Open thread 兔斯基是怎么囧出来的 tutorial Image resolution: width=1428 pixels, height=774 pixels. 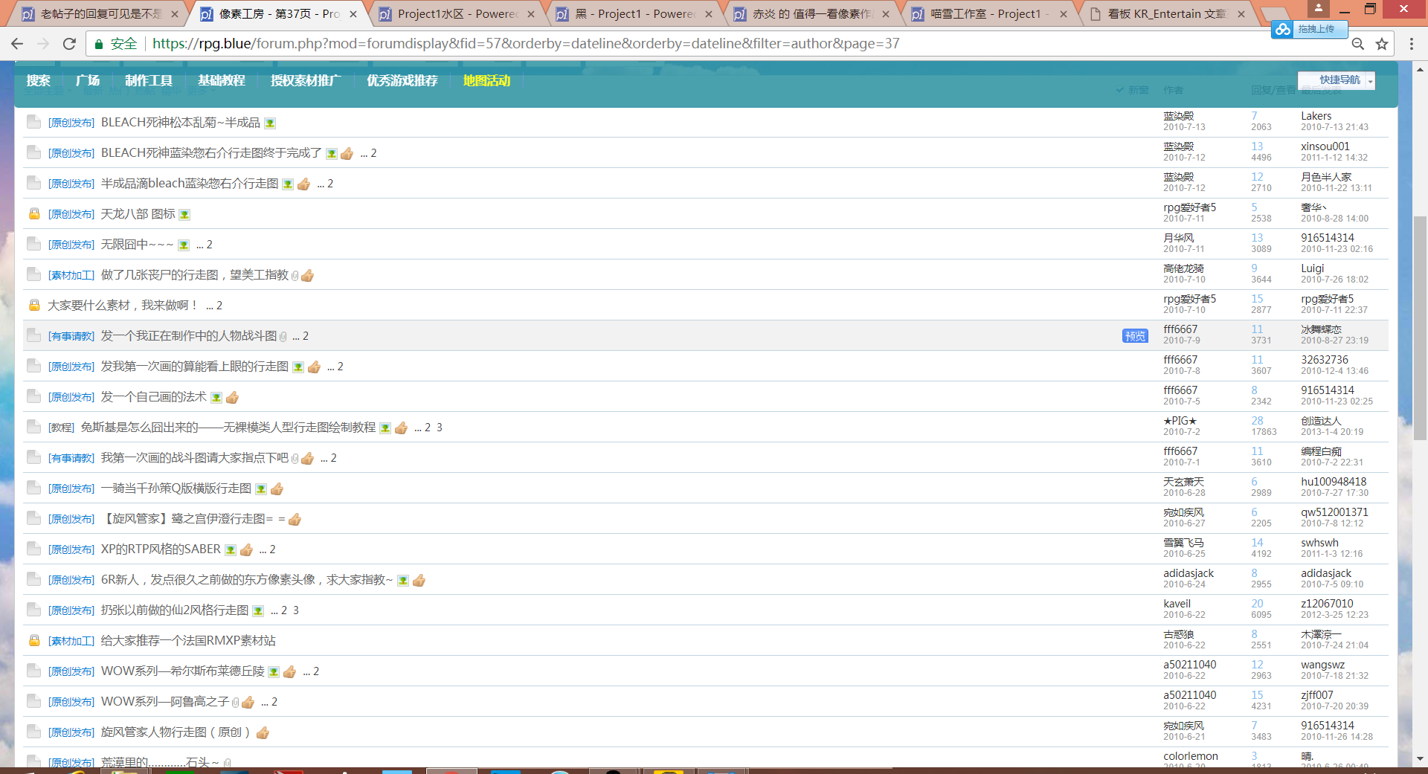[228, 428]
